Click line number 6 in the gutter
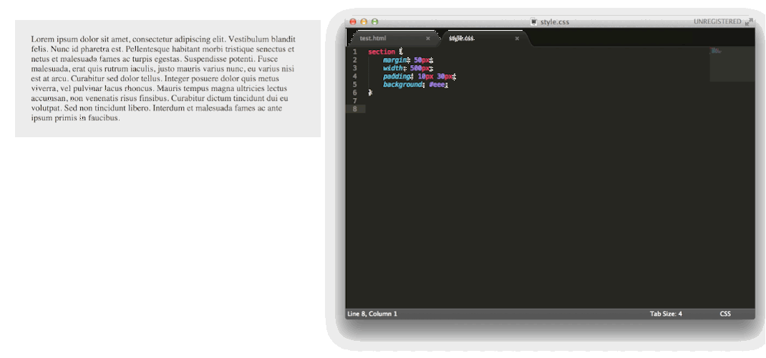766x358 pixels. pyautogui.click(x=354, y=93)
